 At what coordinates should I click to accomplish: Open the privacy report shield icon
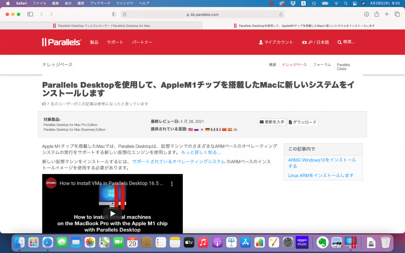coord(114,15)
